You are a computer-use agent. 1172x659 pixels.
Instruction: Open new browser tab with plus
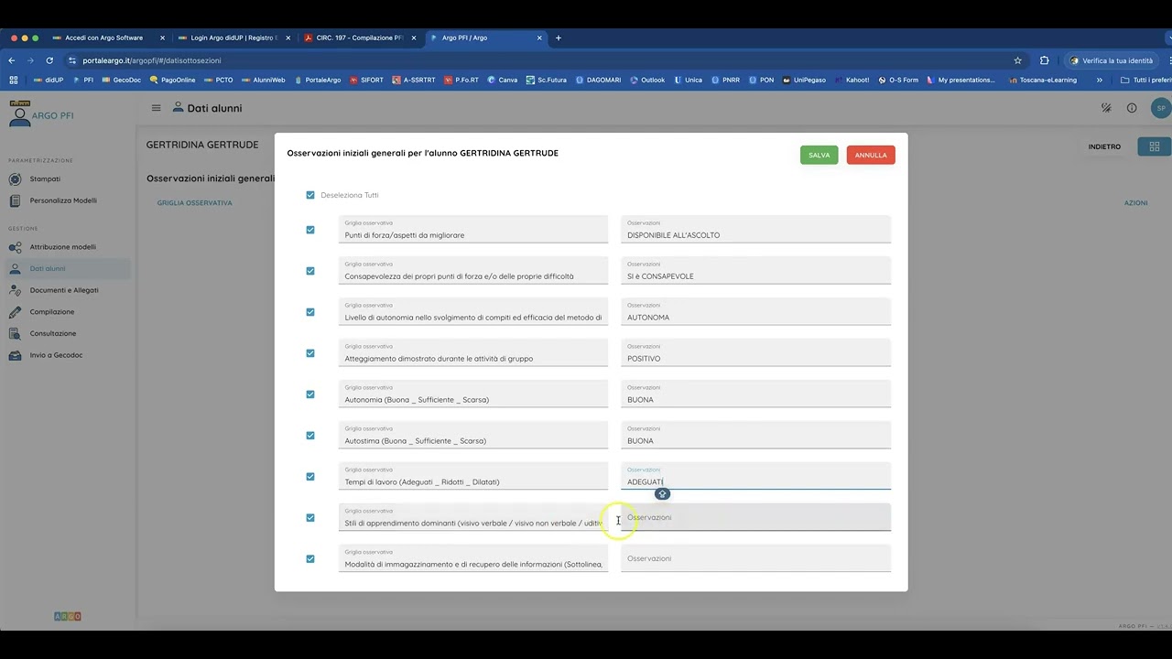coord(559,38)
